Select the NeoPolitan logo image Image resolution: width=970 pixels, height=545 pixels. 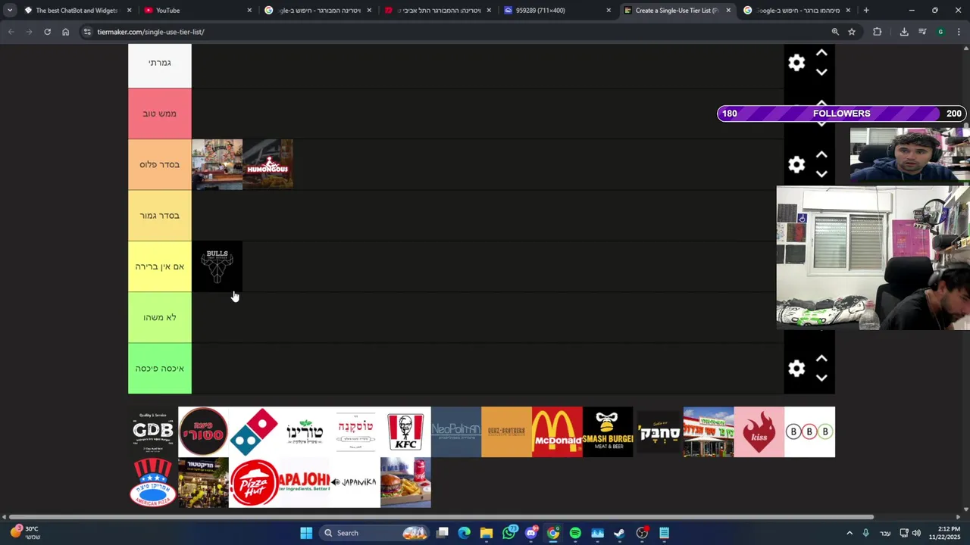[x=456, y=431]
